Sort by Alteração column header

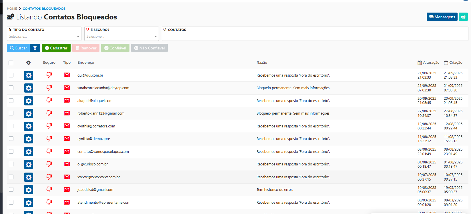pos(428,63)
